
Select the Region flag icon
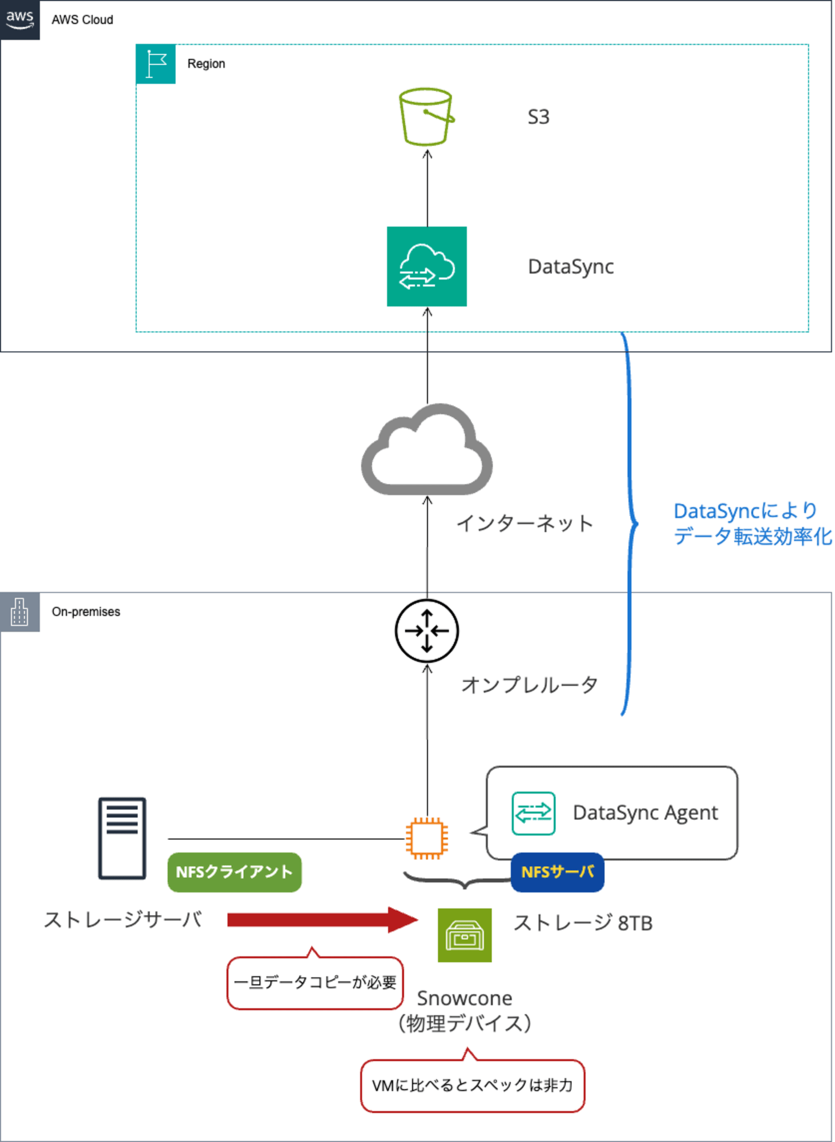tap(156, 64)
